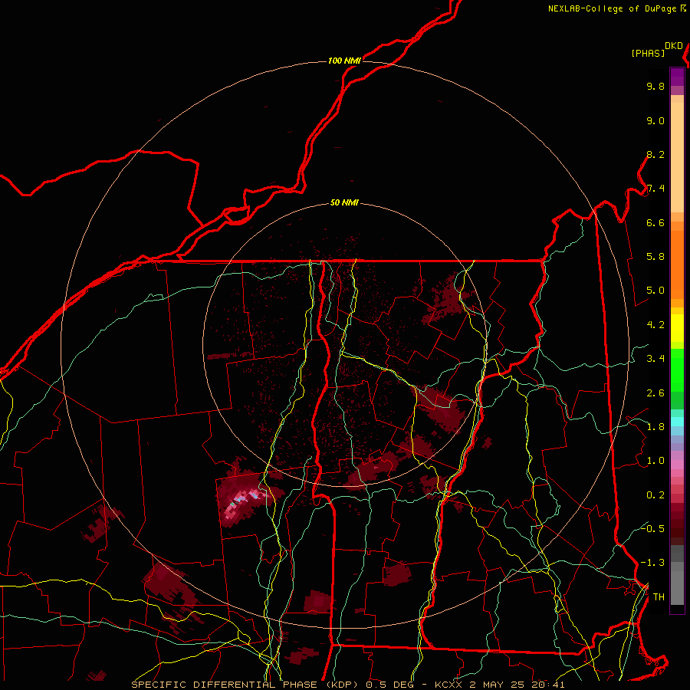This screenshot has width=690, height=690.
Task: Click the -0.5 legend value
Action: pyautogui.click(x=652, y=528)
